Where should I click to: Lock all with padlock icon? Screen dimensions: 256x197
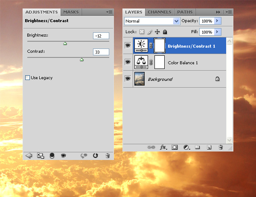[165, 32]
